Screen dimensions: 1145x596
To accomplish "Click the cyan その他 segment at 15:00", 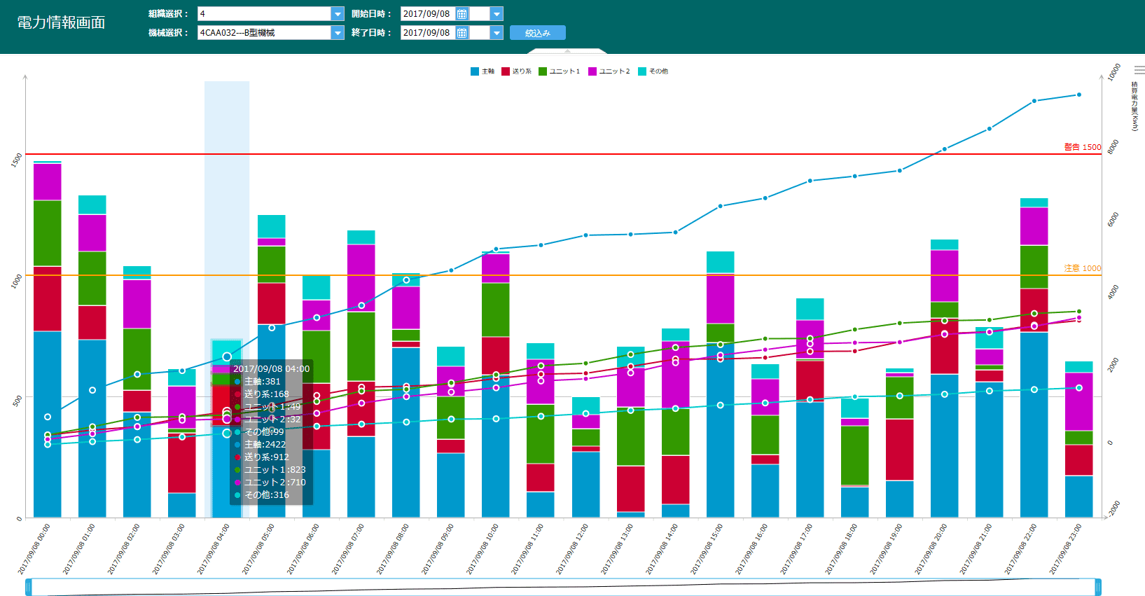I will pos(721,262).
